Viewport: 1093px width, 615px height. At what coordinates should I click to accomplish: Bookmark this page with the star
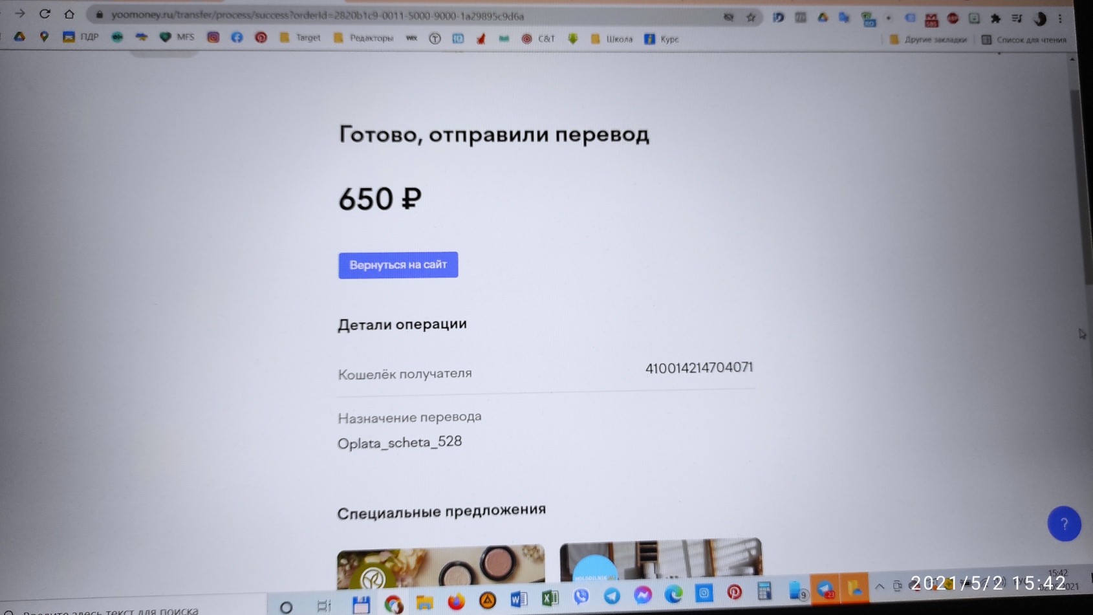751,17
